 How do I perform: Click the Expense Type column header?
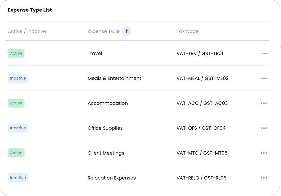[x=104, y=31]
